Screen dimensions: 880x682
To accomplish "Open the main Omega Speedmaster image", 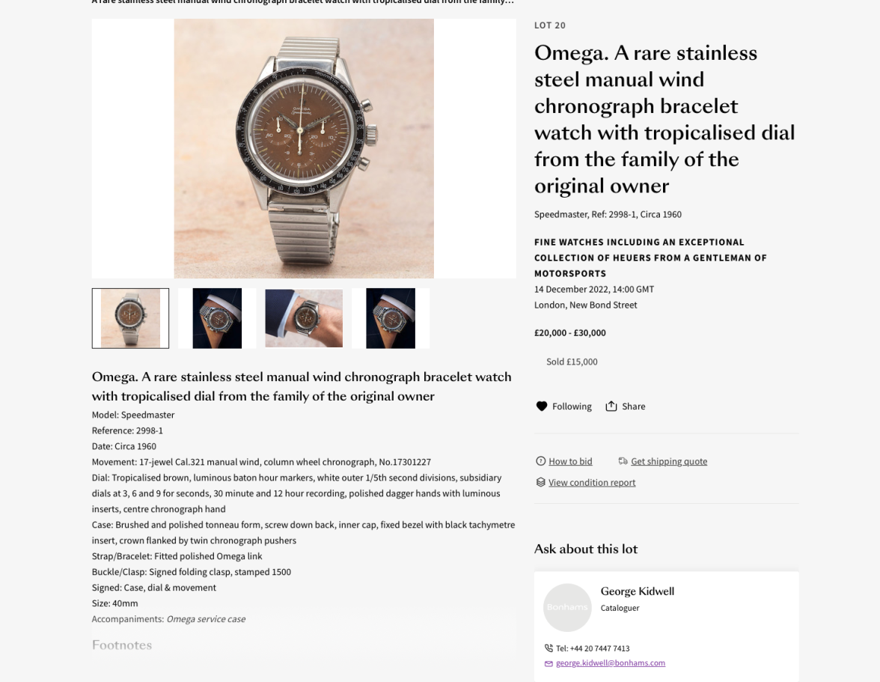I will point(304,149).
